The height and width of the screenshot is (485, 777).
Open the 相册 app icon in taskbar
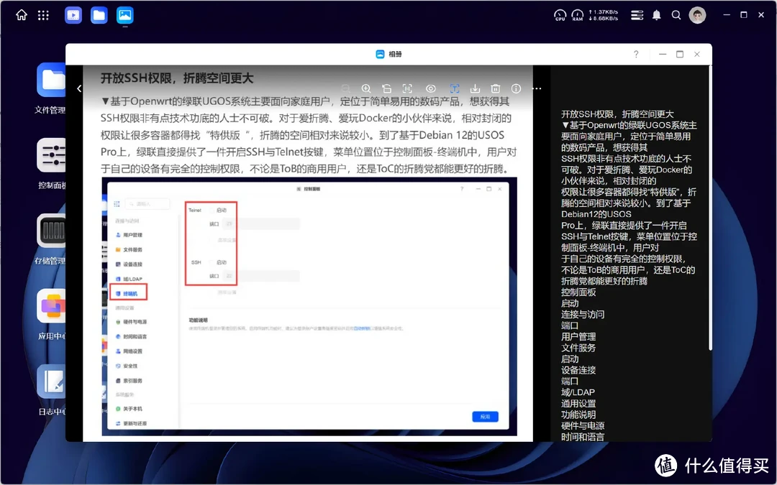point(124,15)
